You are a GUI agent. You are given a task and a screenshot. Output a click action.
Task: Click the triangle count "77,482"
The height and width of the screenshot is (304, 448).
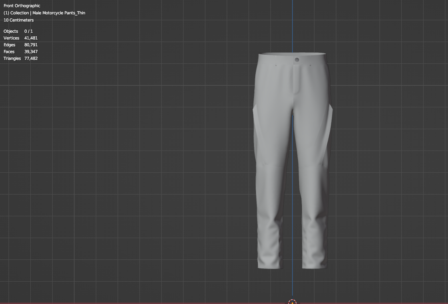31,59
